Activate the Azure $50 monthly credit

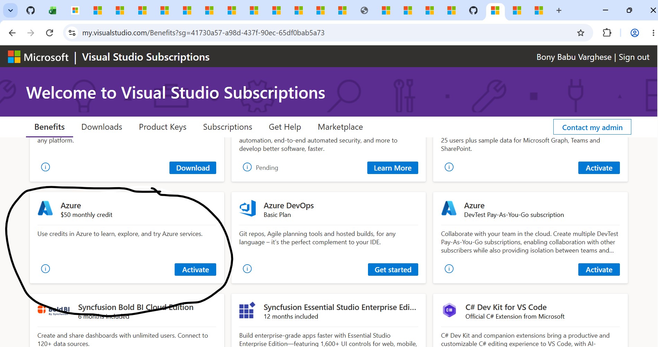[195, 270]
